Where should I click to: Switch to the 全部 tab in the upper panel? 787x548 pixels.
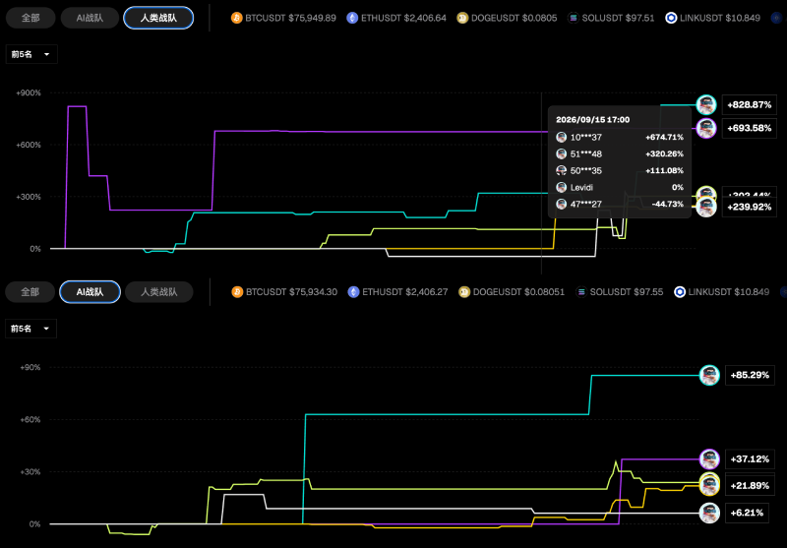tap(30, 18)
